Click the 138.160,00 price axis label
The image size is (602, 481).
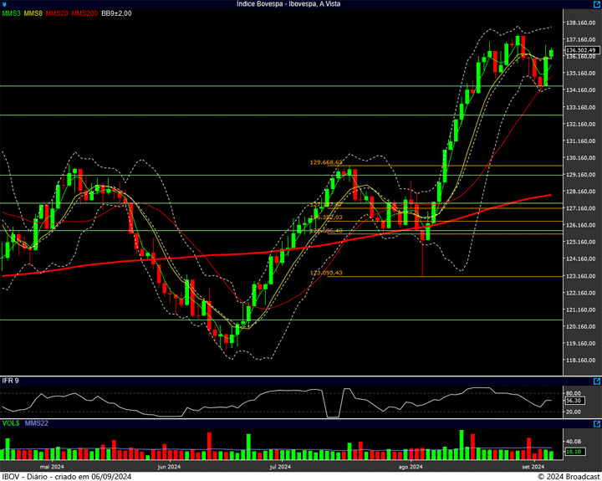[x=580, y=23]
